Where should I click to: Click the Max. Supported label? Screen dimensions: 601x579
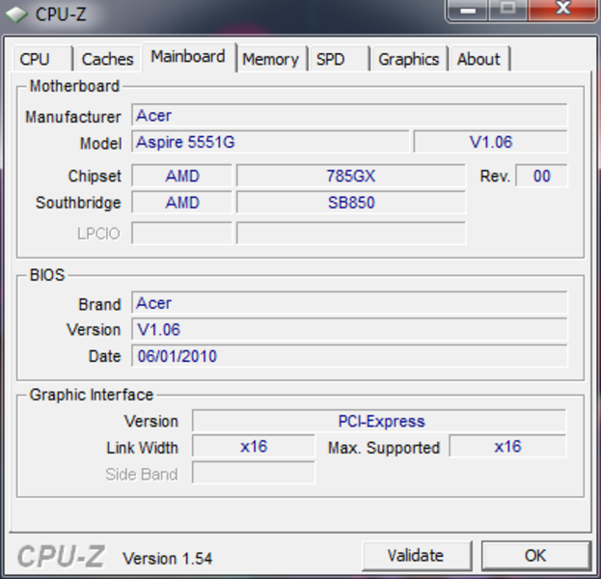(x=384, y=448)
